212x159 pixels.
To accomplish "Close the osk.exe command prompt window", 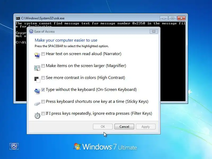I will point(181,18).
